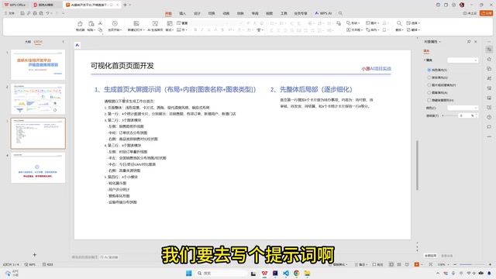496x279 pixels.
Task: Click the search icon next to WPS AI
Action: (x=340, y=13)
